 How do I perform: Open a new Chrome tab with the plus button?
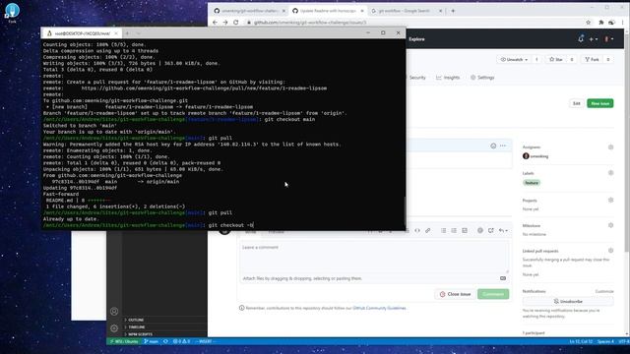pos(453,11)
